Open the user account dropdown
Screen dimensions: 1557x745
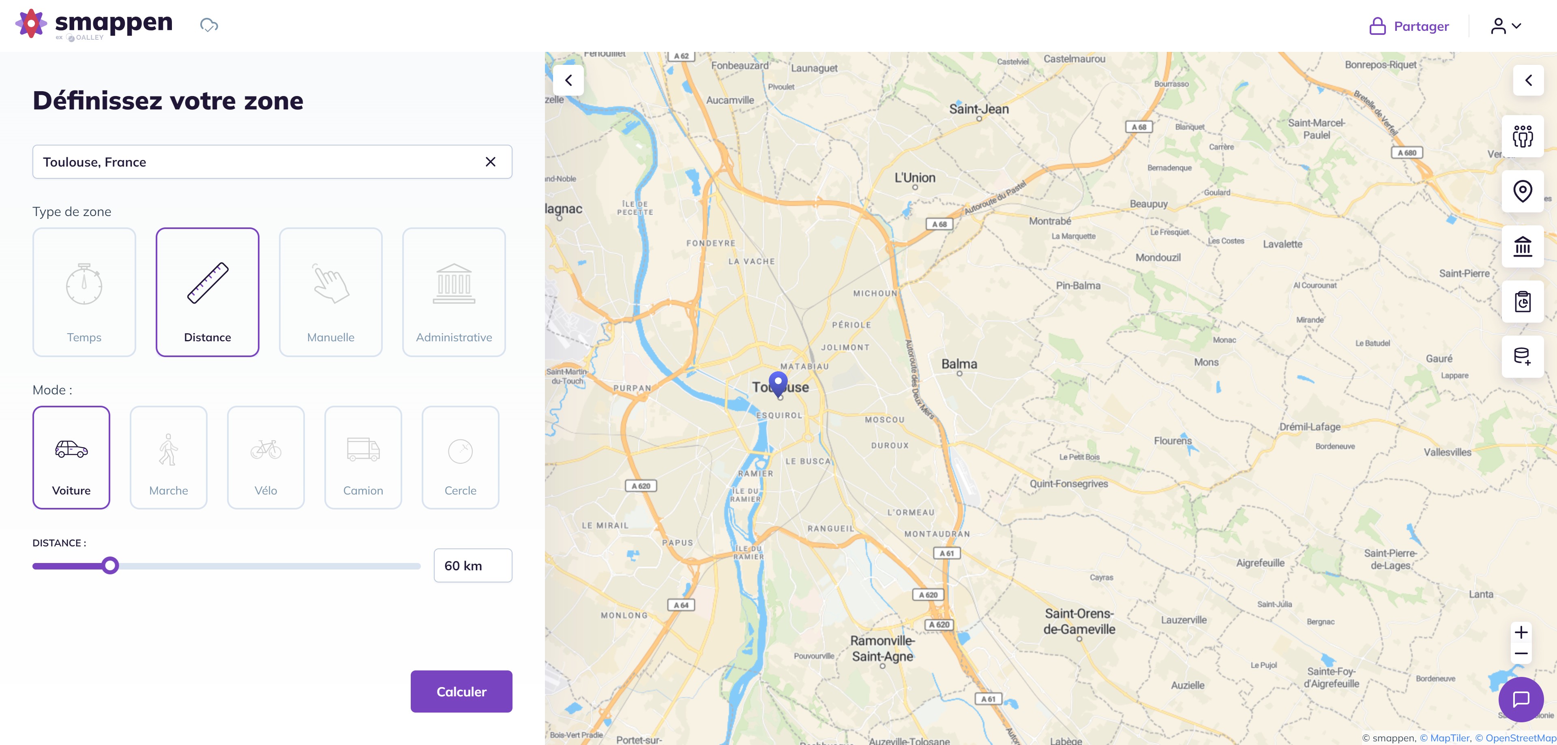click(1506, 26)
